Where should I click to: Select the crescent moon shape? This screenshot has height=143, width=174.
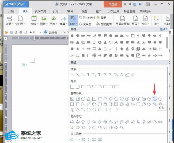coord(72,110)
